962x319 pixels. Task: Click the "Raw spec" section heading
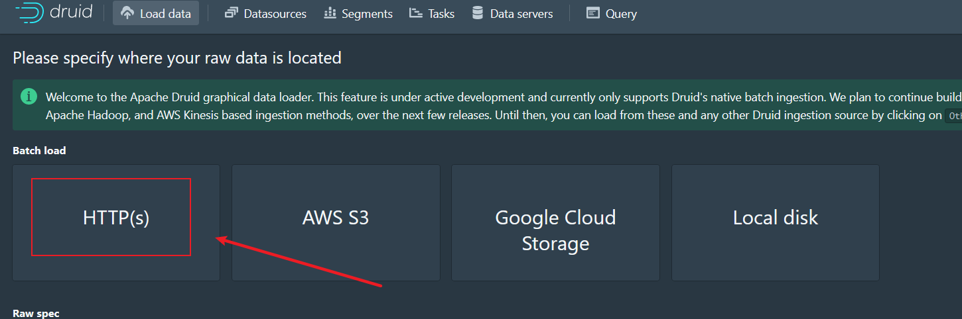tap(36, 313)
